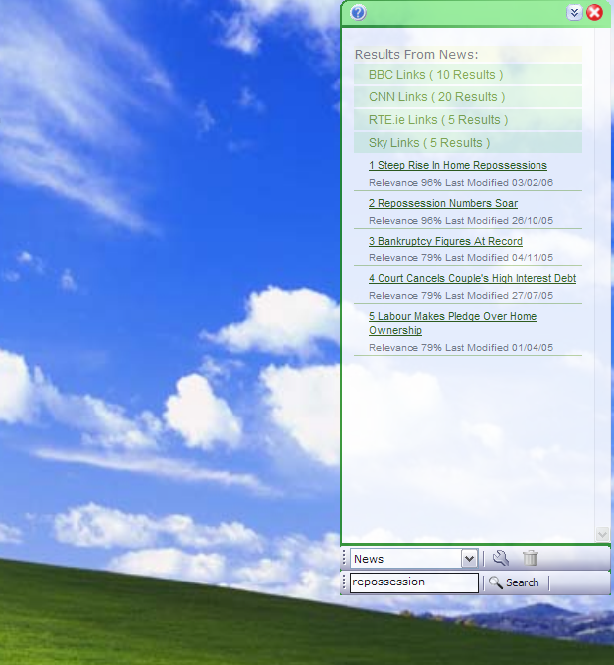Open Court Cancels Couple's High Interest Debt
Screen dimensions: 614x665
[x=472, y=278]
